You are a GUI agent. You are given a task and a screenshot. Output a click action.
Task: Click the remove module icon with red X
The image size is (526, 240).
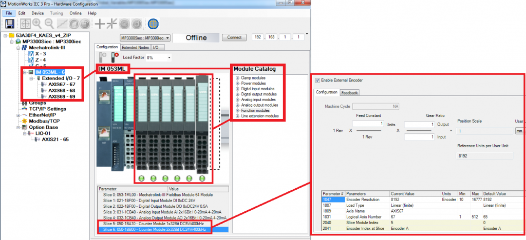[115, 57]
